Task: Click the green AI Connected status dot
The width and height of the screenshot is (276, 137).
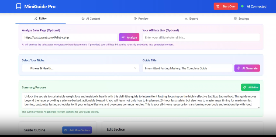Action: tap(242, 6)
